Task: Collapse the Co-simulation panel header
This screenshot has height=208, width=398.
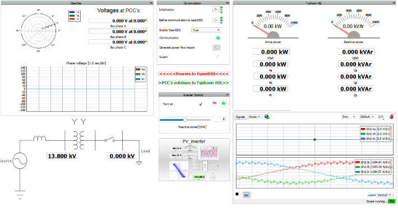Action: 227,3
